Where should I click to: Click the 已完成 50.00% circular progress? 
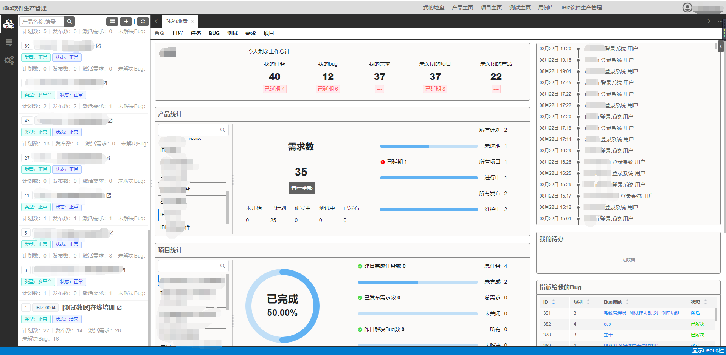click(x=282, y=306)
